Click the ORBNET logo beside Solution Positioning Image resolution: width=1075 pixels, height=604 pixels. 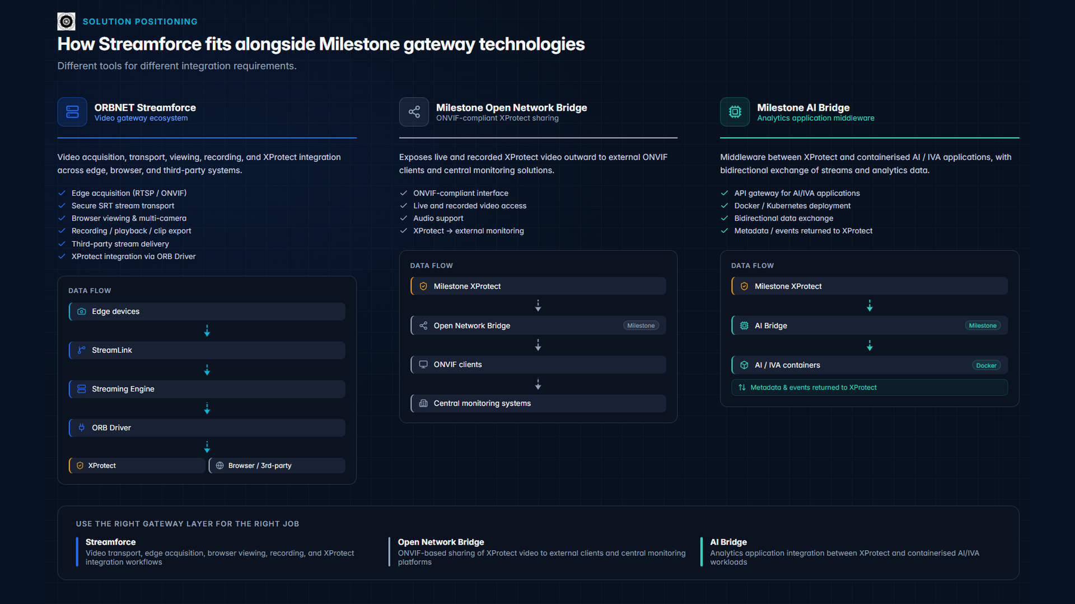(x=66, y=21)
